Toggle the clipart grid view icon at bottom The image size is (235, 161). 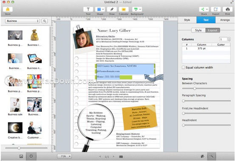point(31,156)
